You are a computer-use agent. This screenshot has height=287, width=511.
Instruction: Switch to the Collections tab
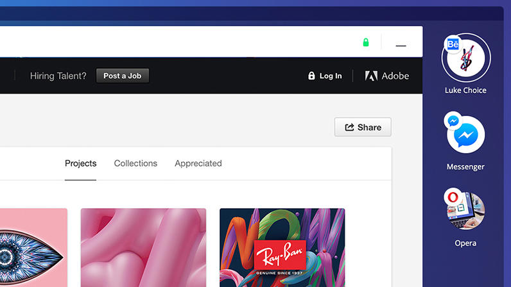[x=135, y=163]
